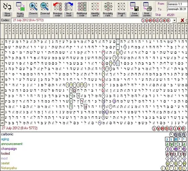
Task: Click red circled Hebrew letters below matrix
Action: click(169, 129)
